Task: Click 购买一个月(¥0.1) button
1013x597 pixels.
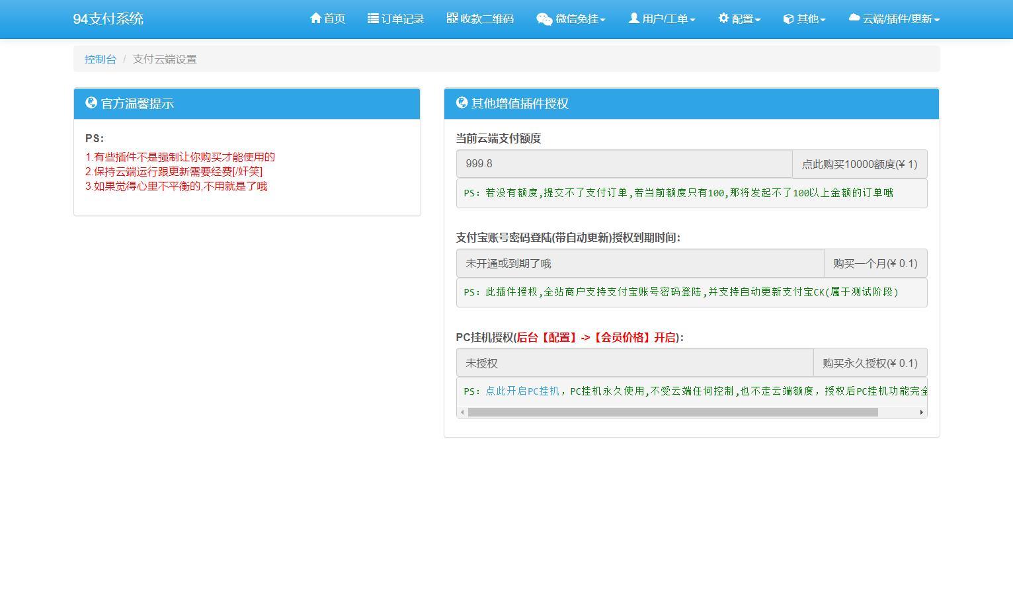Action: click(875, 262)
